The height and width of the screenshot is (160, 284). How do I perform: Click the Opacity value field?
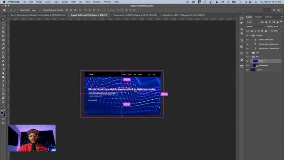tap(276, 27)
